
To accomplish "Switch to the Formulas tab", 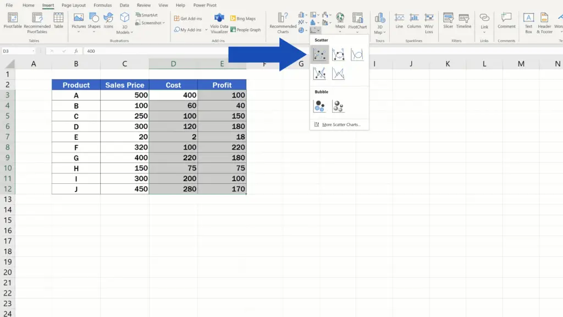I will coord(102,5).
